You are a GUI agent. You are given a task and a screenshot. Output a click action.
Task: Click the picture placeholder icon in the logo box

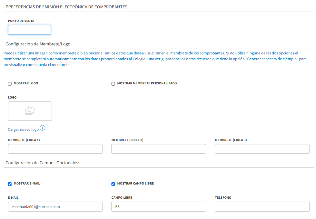coord(30,111)
